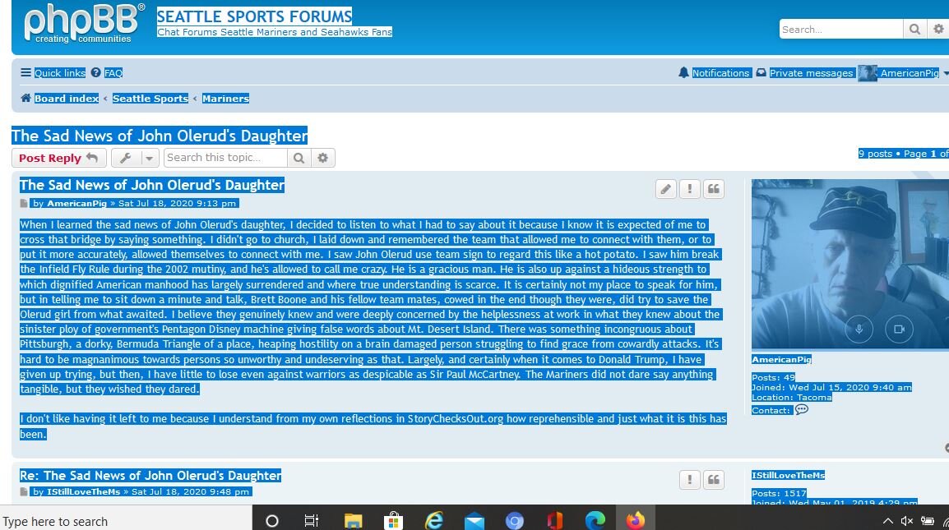Click the microphone icon on avatar image
Image resolution: width=949 pixels, height=530 pixels.
[859, 330]
